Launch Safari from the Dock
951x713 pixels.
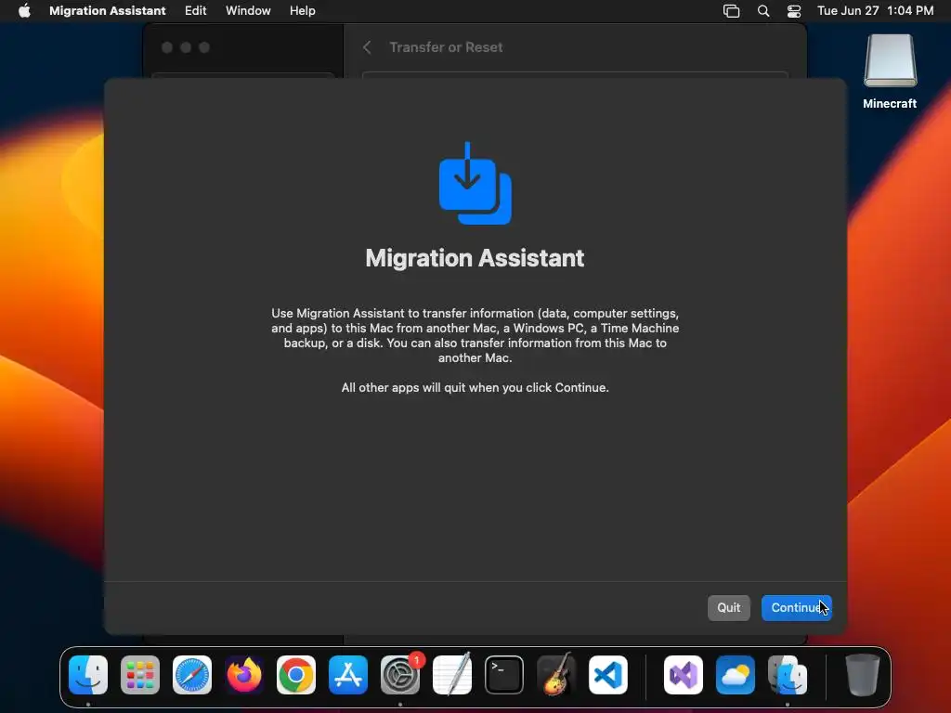click(x=192, y=675)
